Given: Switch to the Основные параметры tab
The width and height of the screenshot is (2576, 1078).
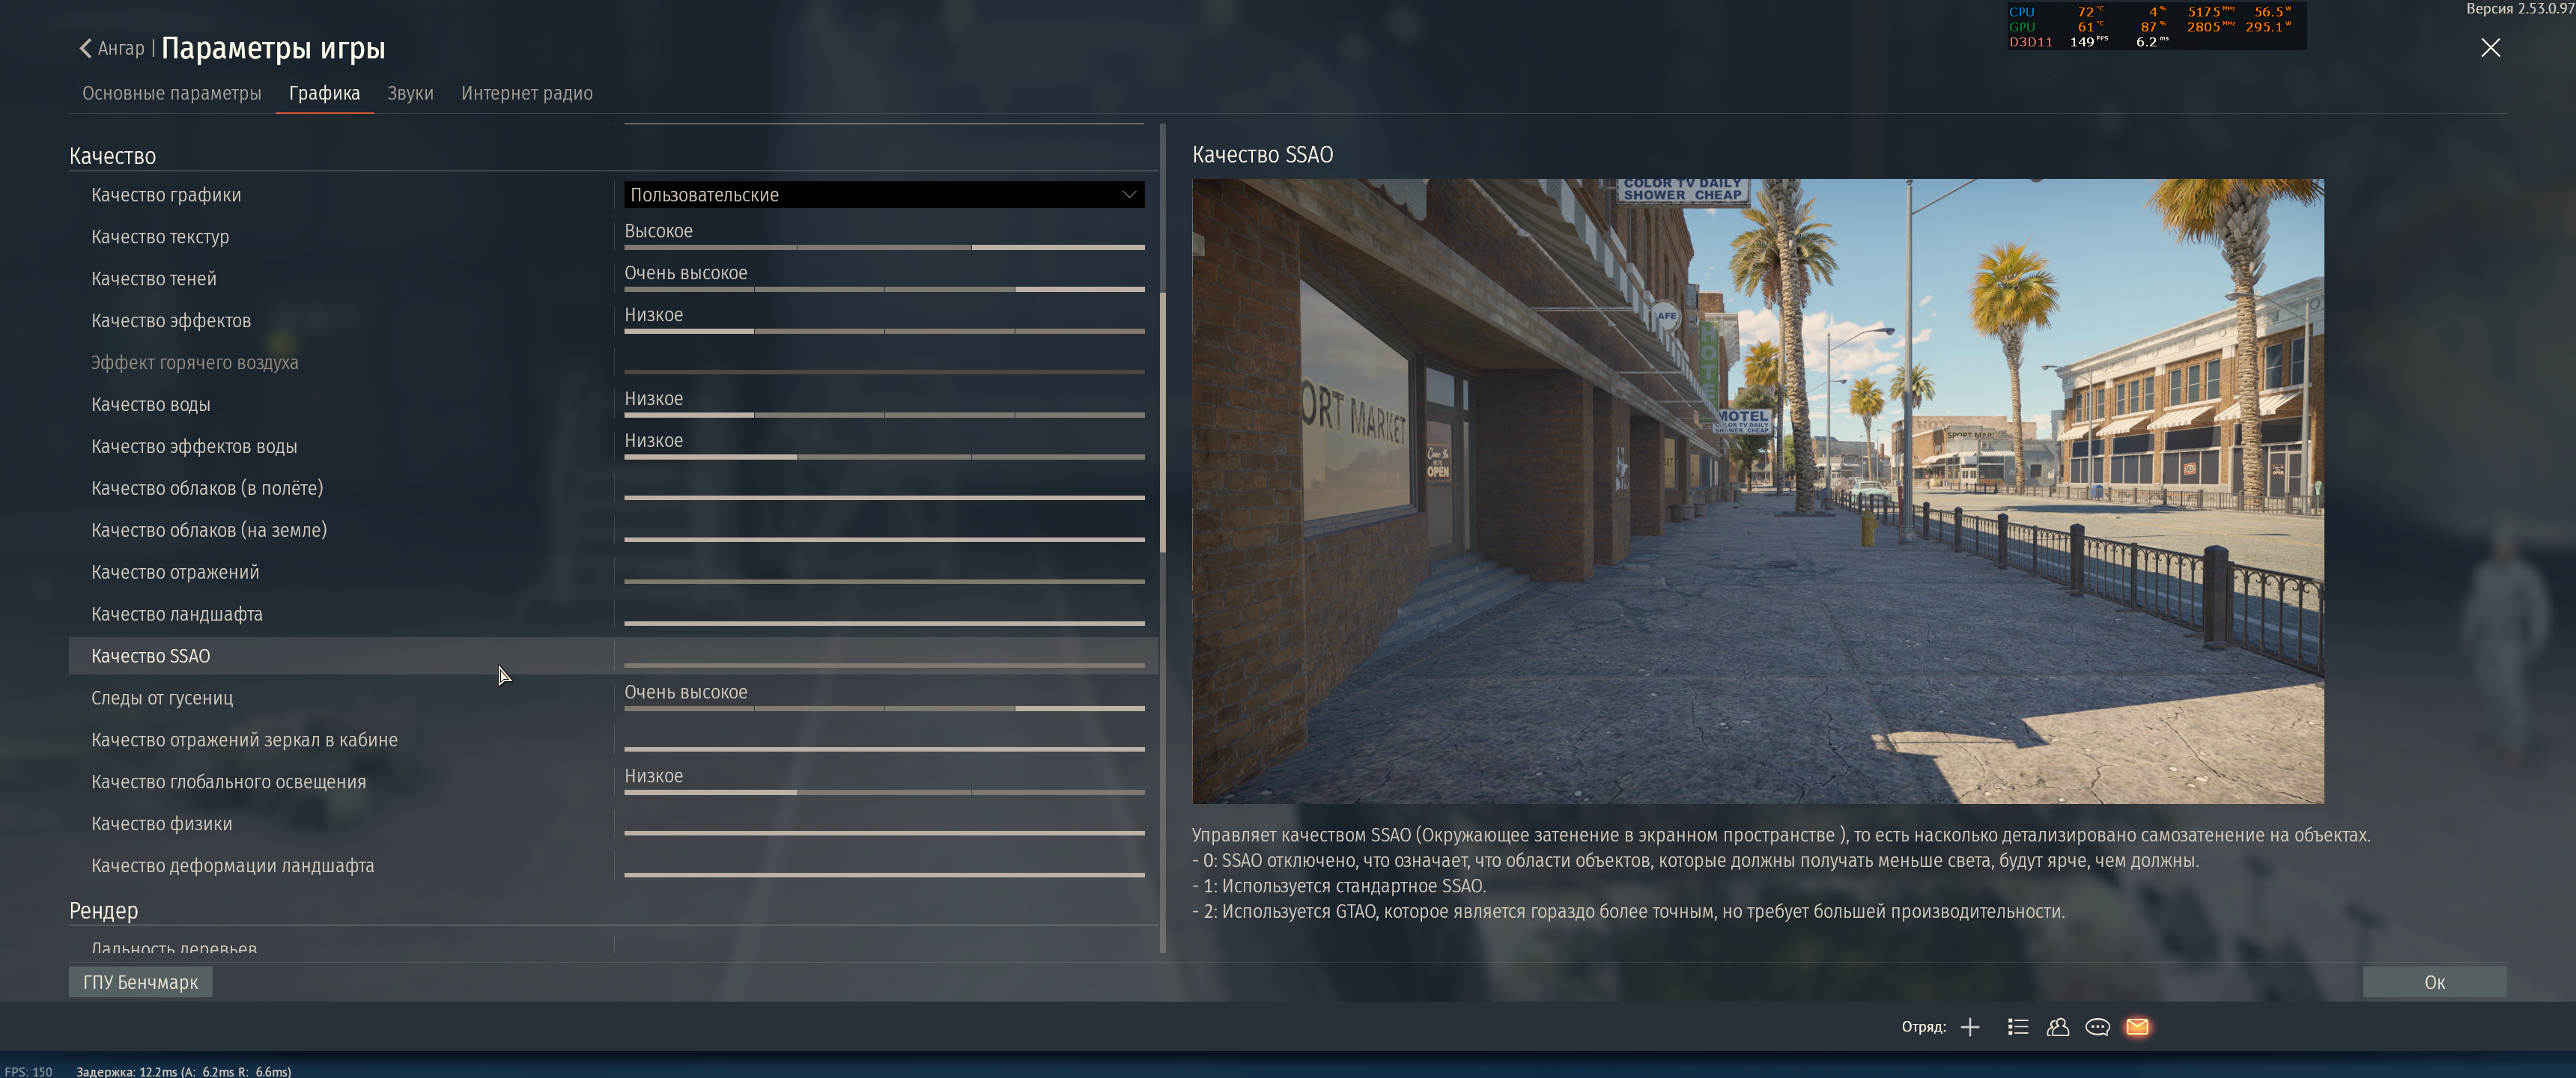Looking at the screenshot, I should 171,93.
